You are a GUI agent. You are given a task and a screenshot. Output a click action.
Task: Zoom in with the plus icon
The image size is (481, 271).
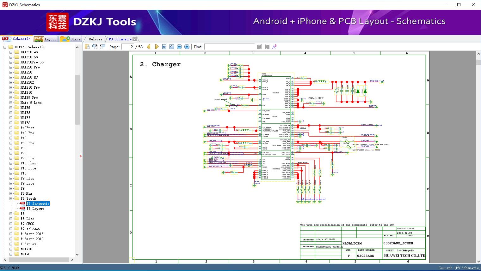click(187, 47)
